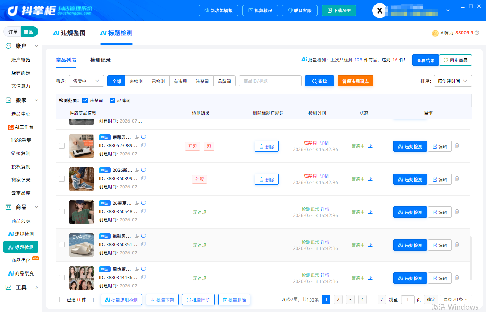
Task: Click the AI算力 gold coin icon
Action: (x=435, y=33)
